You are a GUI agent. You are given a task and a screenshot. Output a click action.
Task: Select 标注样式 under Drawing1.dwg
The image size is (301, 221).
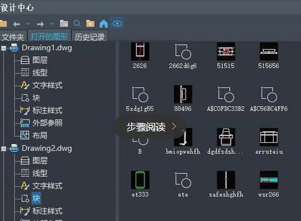pyautogui.click(x=47, y=111)
